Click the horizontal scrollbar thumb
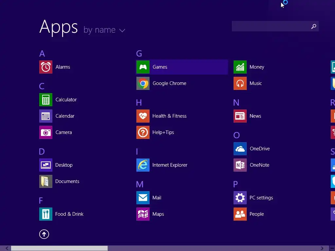The width and height of the screenshot is (335, 251). pyautogui.click(x=60, y=248)
